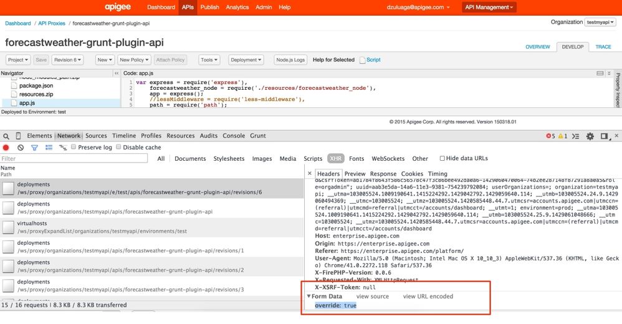Viewport: 622px width, 324px height.
Task: Click view URL encoded link
Action: [x=428, y=296]
